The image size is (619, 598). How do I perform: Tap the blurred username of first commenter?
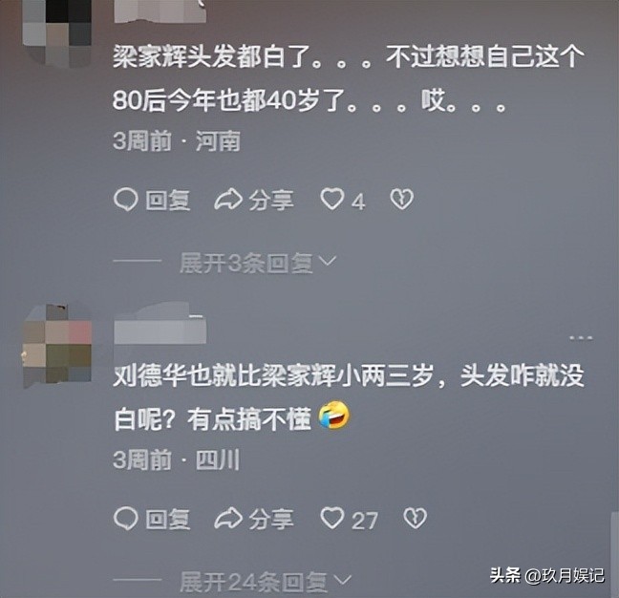[x=160, y=11]
